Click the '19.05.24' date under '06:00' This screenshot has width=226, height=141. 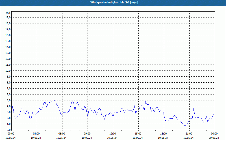[61, 138]
